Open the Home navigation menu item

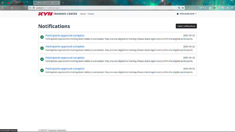(83, 14)
